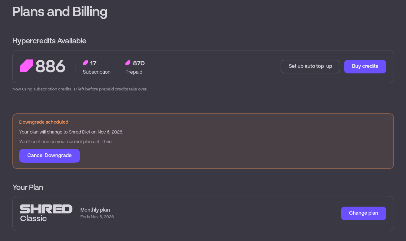
Task: Cancel the scheduled downgrade
Action: pyautogui.click(x=50, y=156)
